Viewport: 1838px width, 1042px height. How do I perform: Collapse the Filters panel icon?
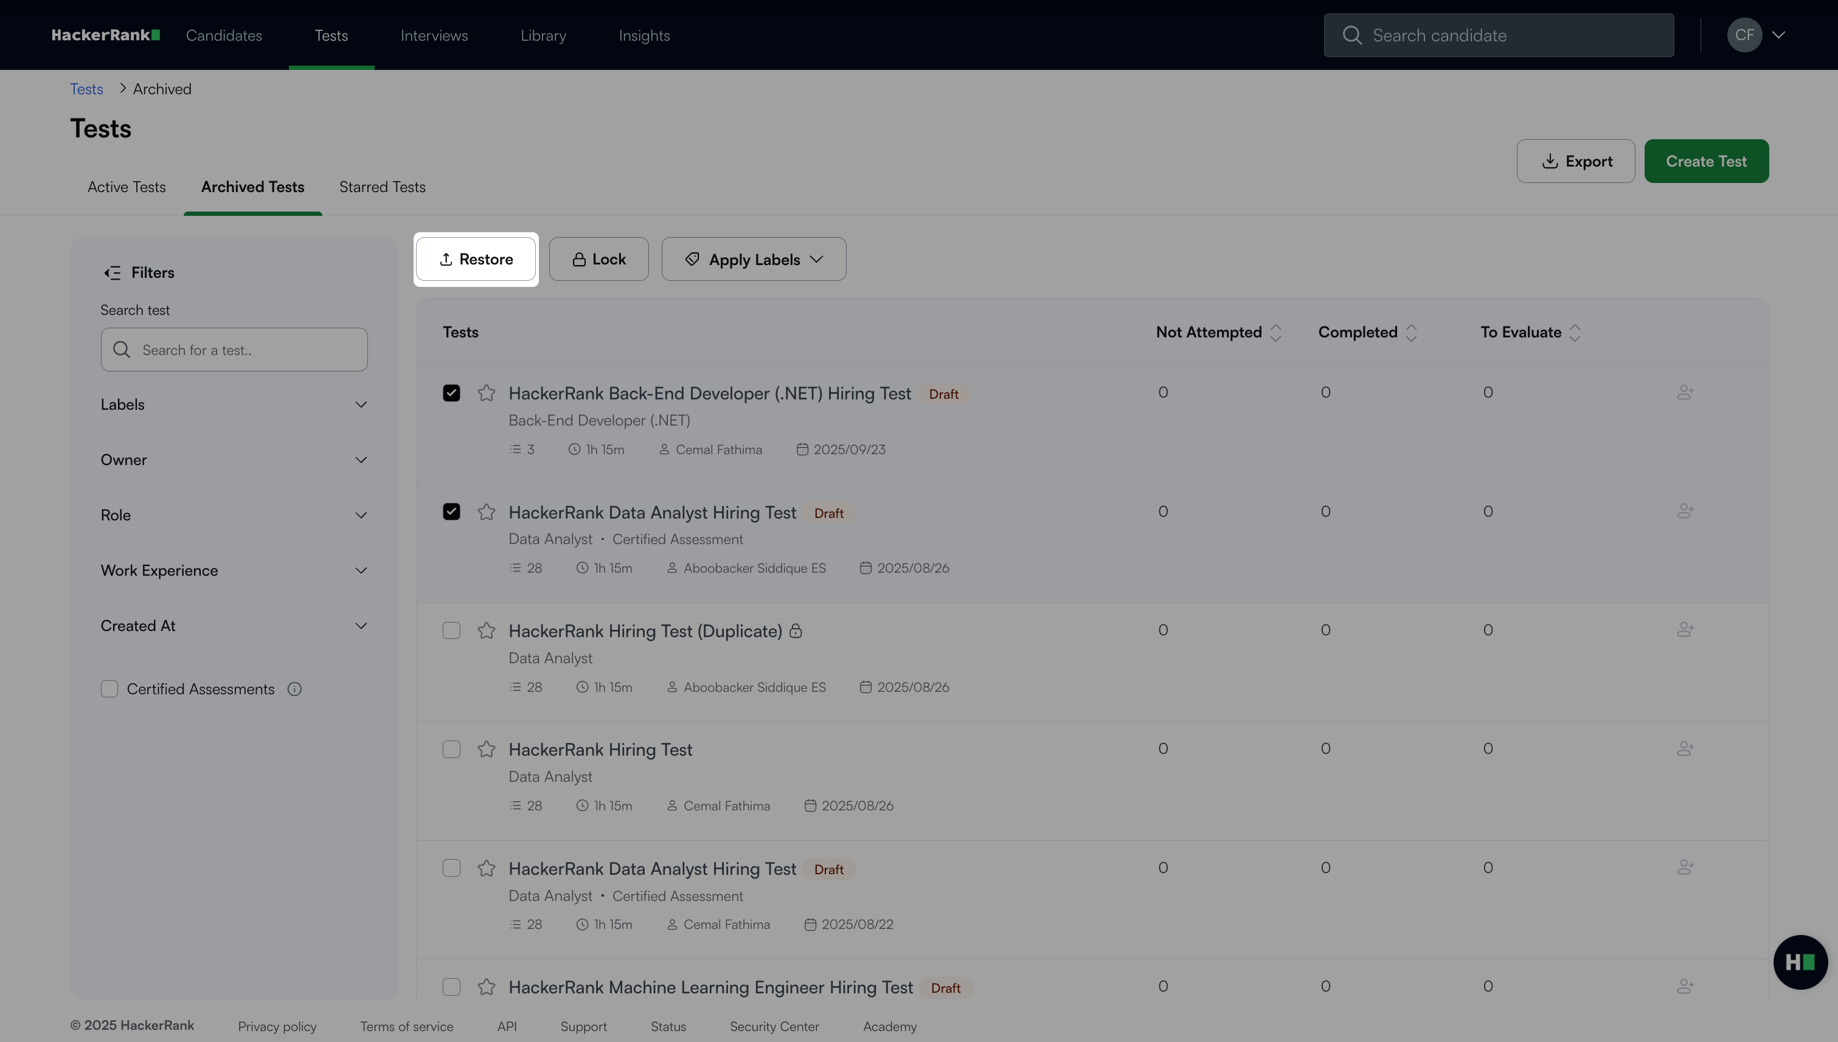[113, 273]
